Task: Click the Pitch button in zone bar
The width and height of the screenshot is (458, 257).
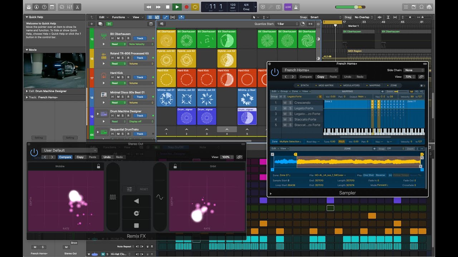Action: 342,142
